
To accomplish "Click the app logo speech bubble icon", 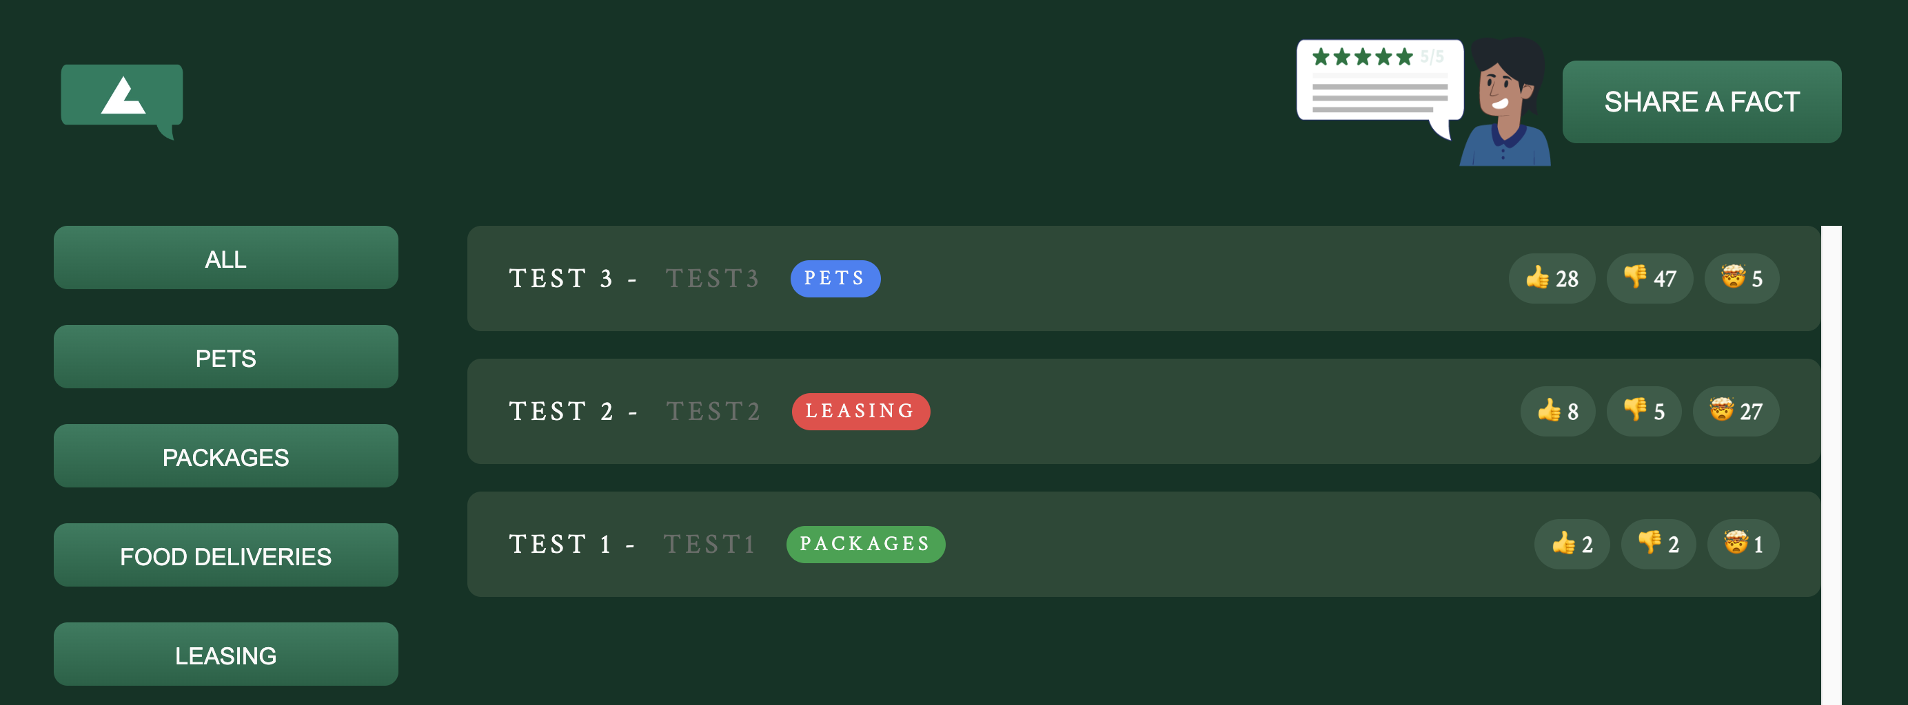I will click(122, 98).
